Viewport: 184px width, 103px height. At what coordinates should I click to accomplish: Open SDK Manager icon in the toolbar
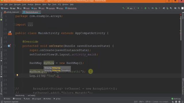tap(171, 8)
